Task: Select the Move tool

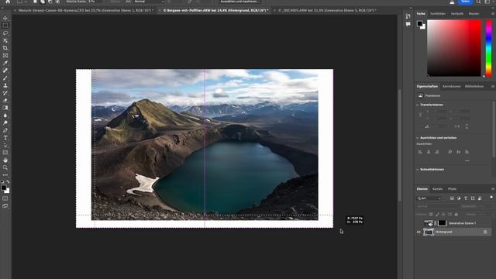Action: click(5, 18)
